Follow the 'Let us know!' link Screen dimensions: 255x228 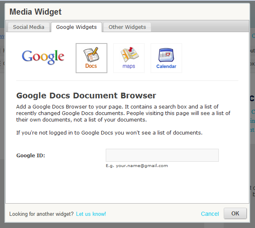tap(91, 214)
